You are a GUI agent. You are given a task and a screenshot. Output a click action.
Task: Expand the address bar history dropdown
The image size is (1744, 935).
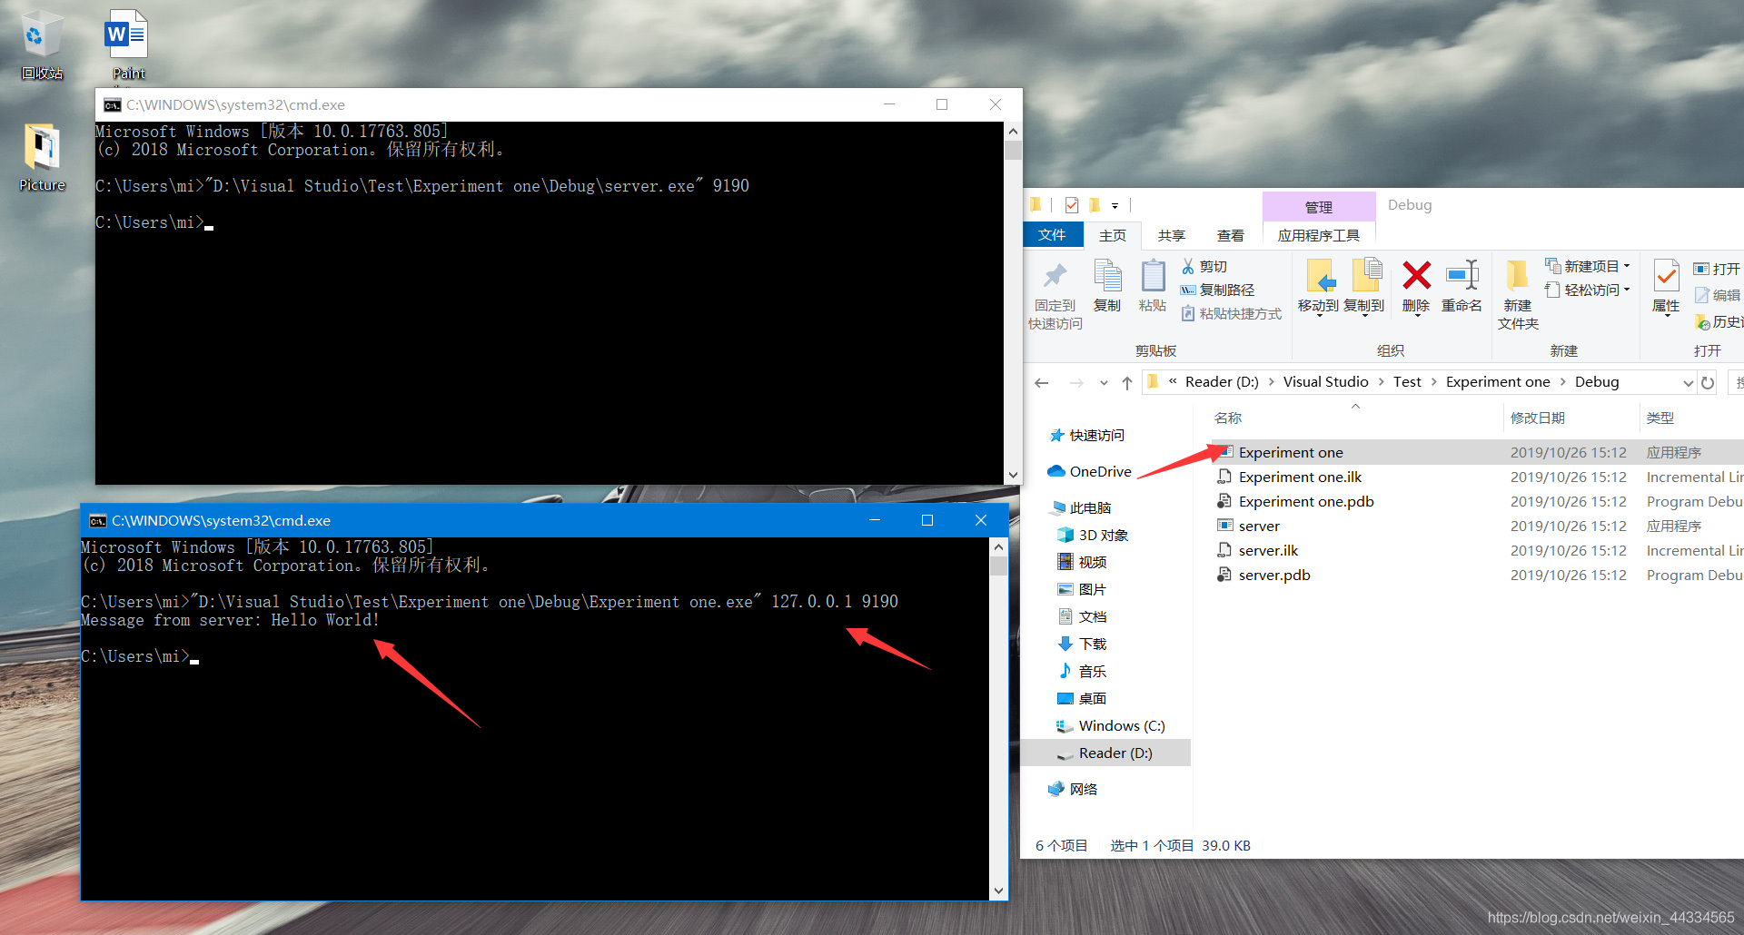1688,383
